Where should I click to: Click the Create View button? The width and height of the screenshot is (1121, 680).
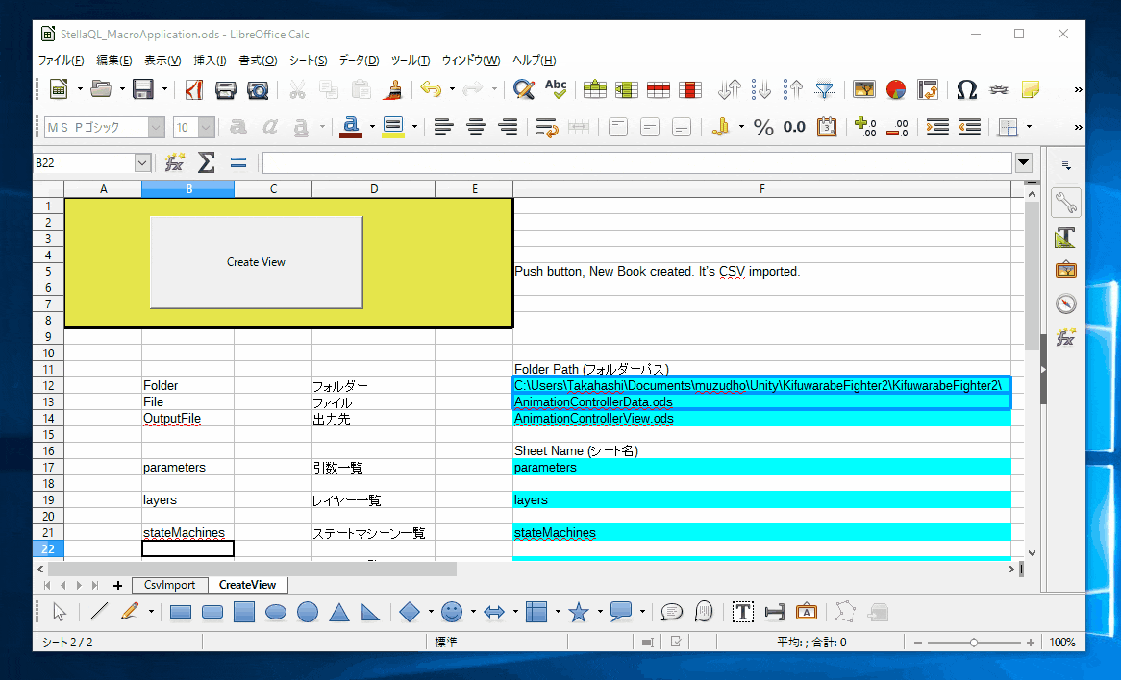point(256,262)
